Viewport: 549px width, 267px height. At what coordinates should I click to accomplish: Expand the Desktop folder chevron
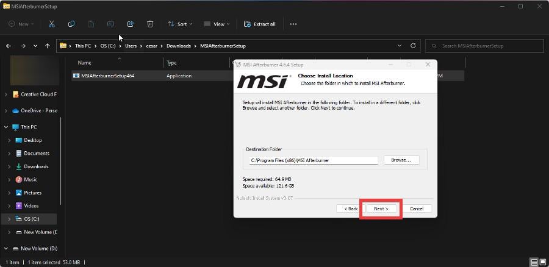point(9,140)
